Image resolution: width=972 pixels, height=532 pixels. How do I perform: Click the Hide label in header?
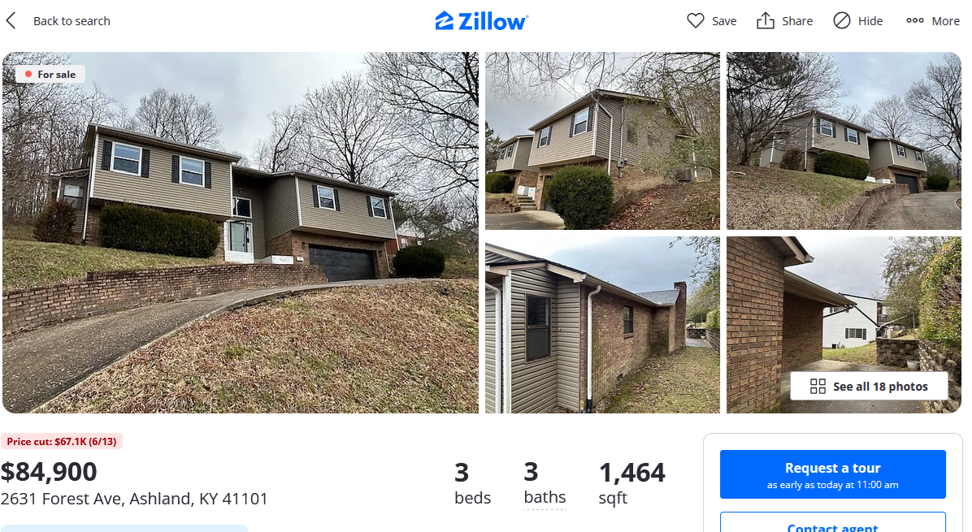(x=870, y=21)
